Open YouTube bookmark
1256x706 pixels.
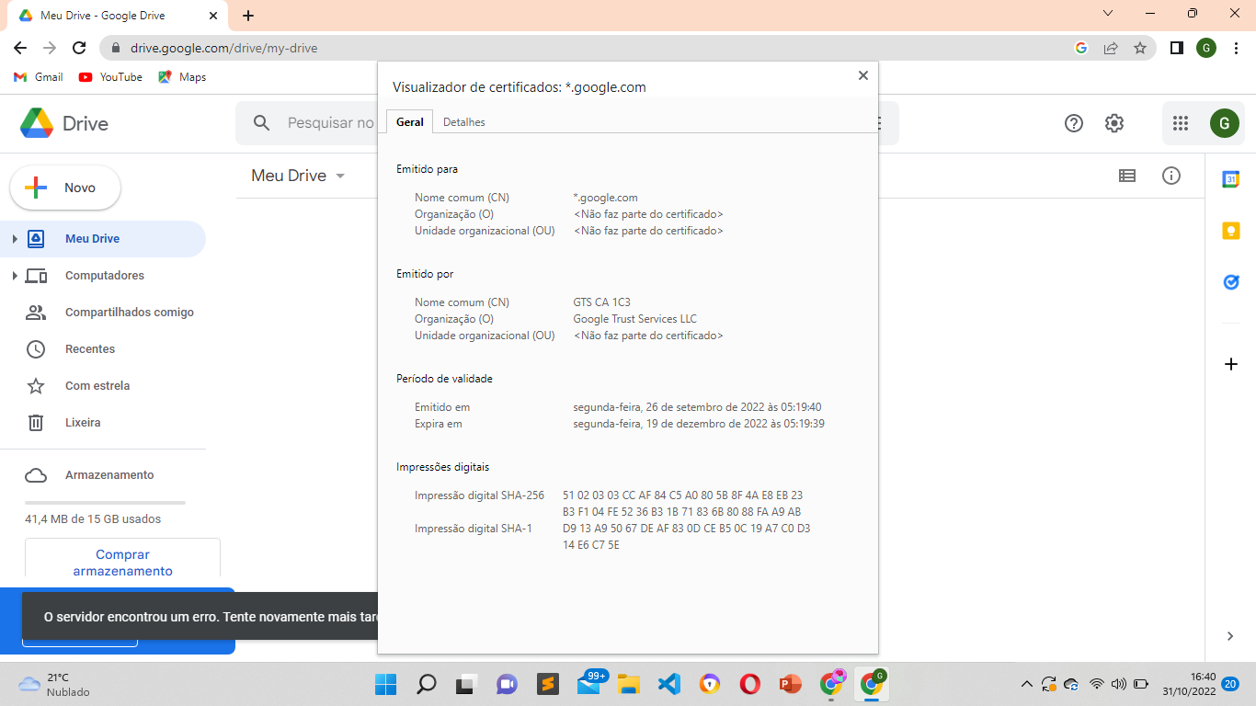click(x=110, y=77)
